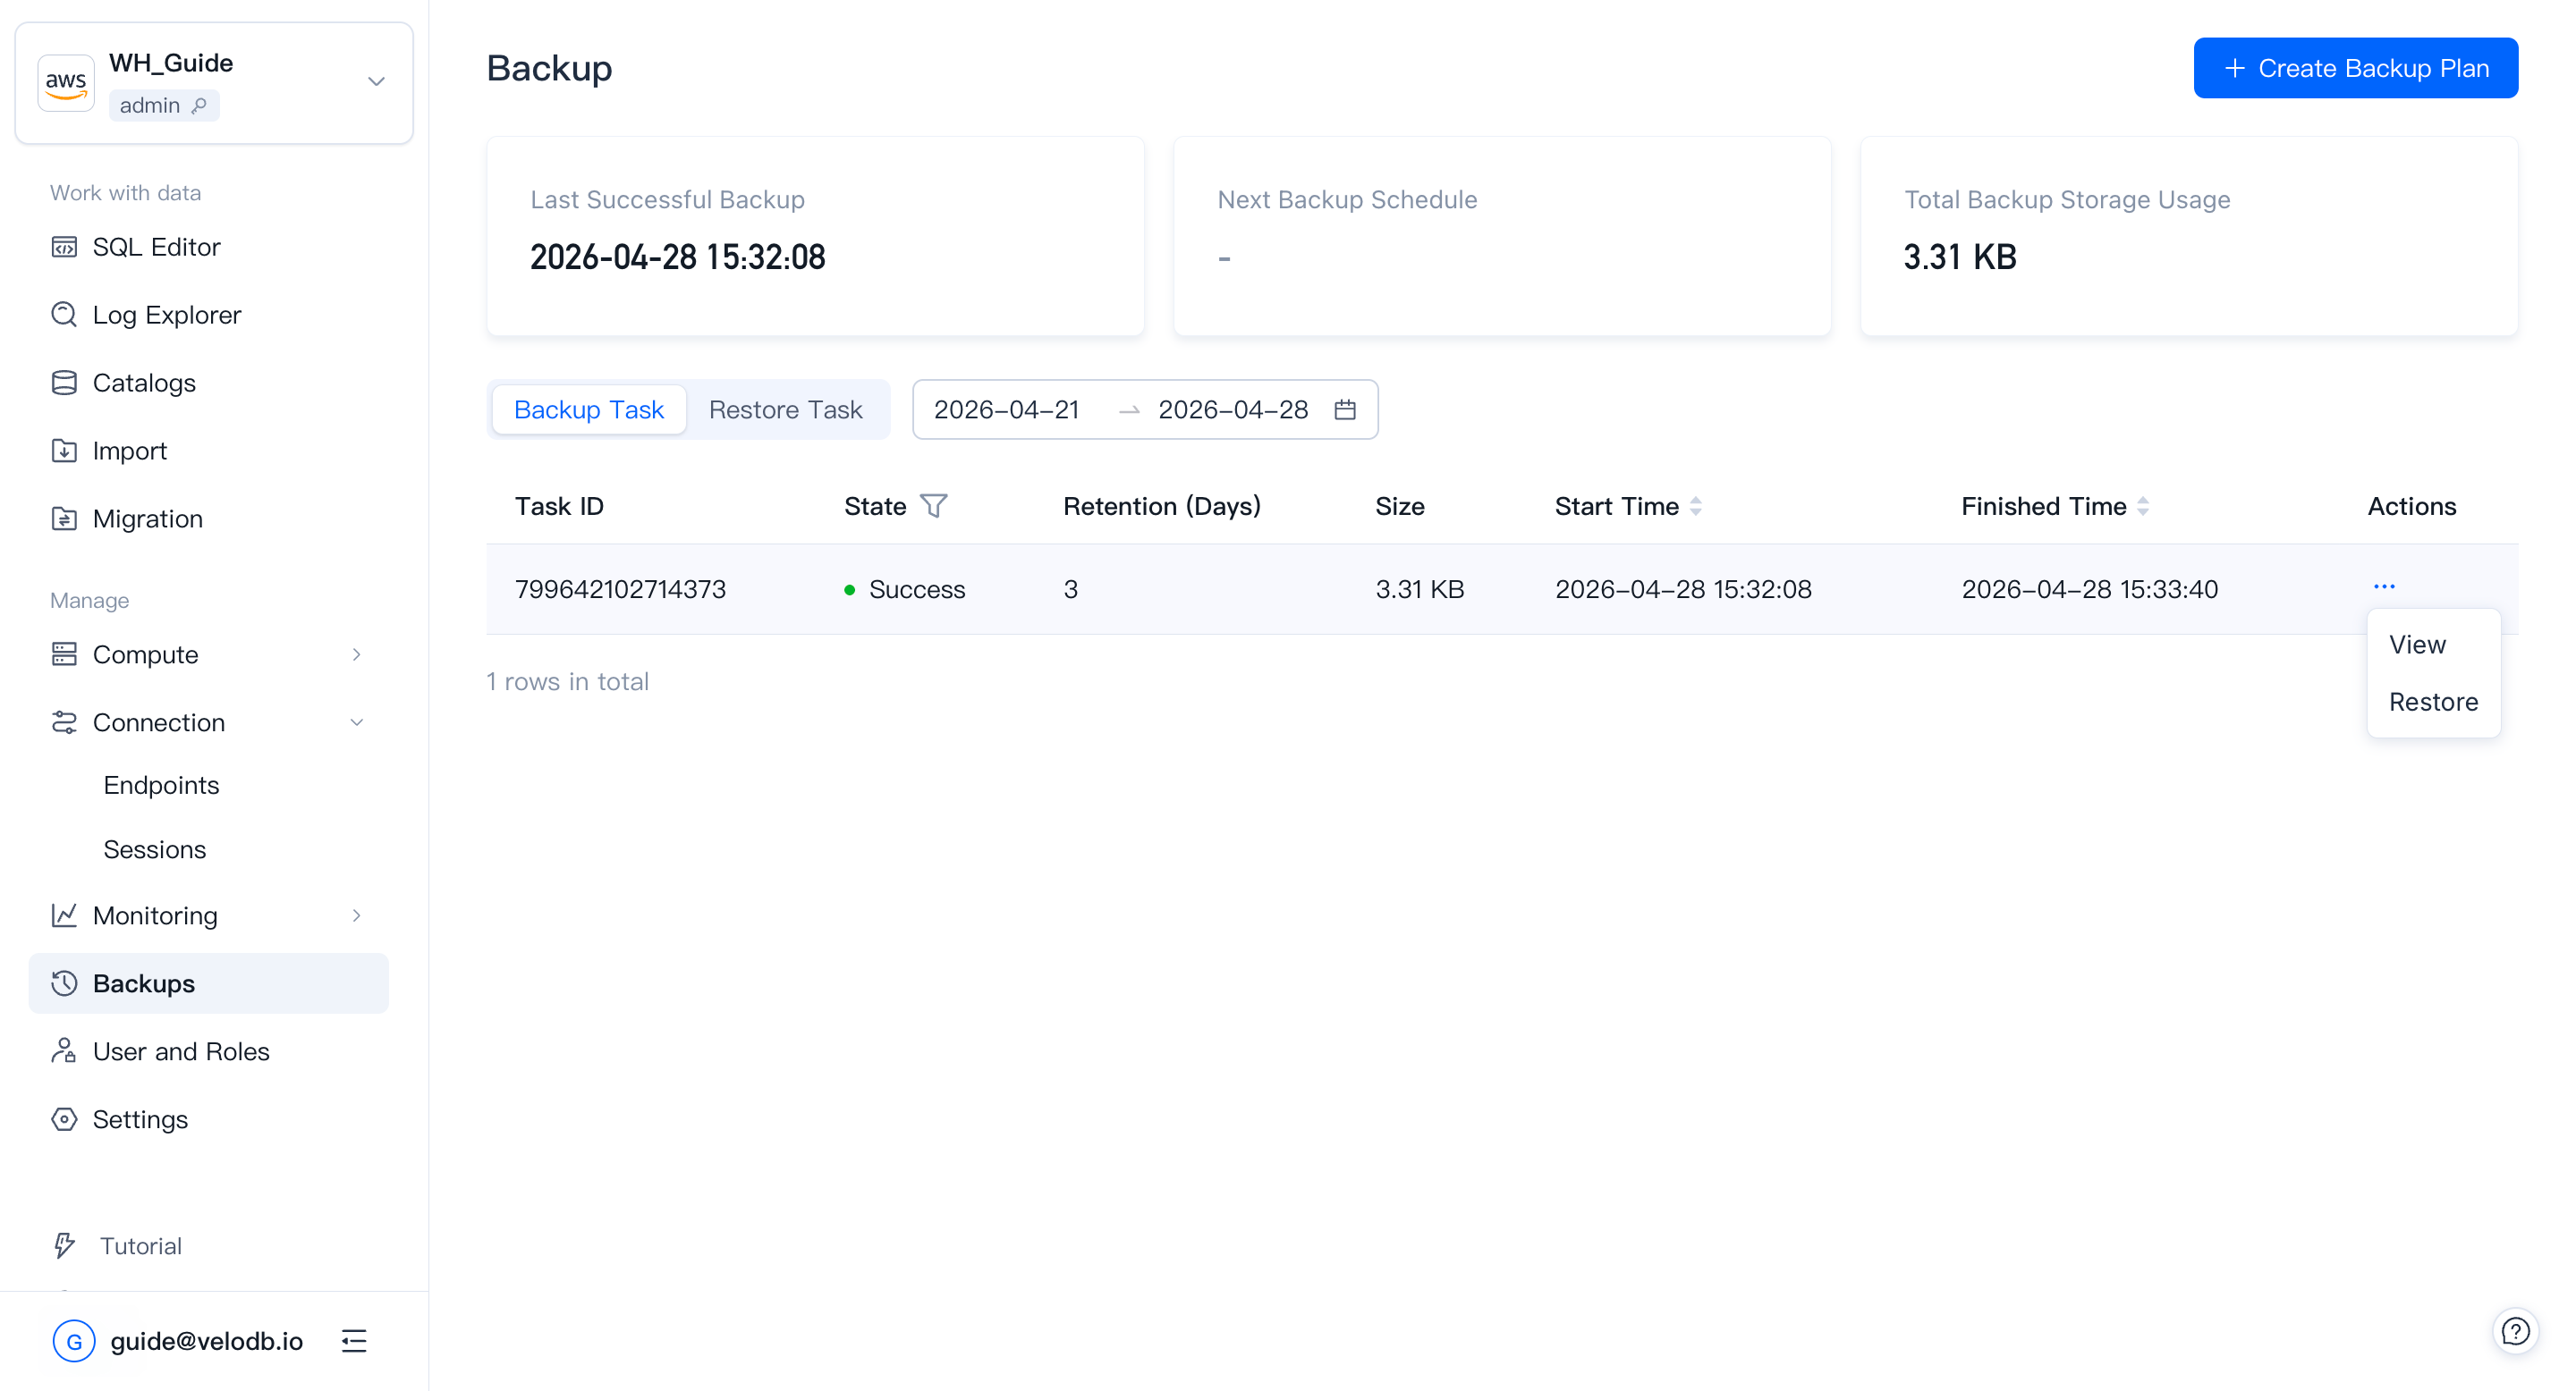Click the Create Backup Plan button
This screenshot has width=2576, height=1391.
[x=2355, y=68]
